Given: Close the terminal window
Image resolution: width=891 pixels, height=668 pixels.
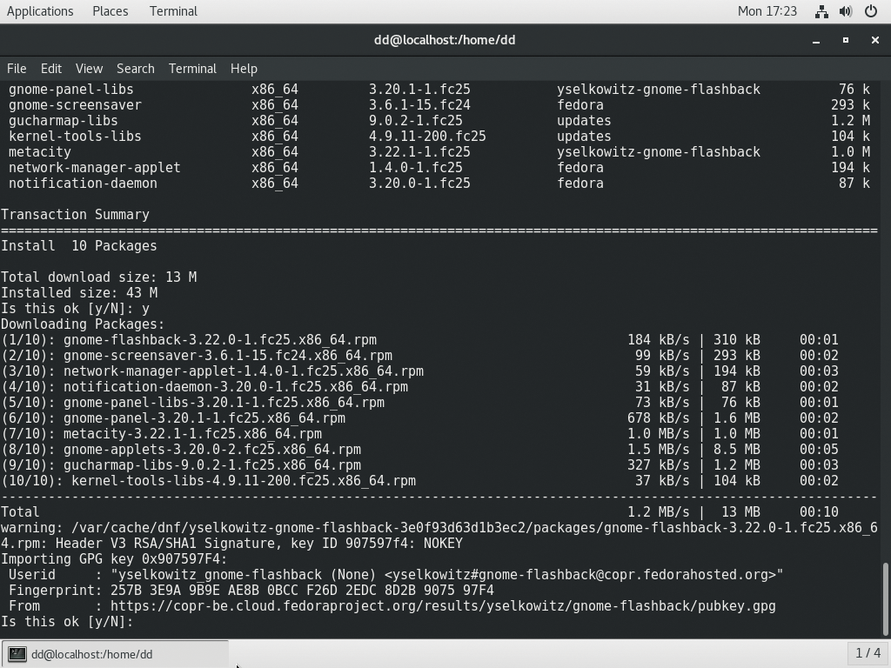Looking at the screenshot, I should (x=875, y=40).
